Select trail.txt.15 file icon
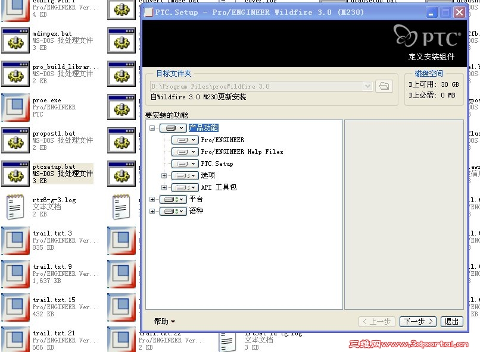 15,307
